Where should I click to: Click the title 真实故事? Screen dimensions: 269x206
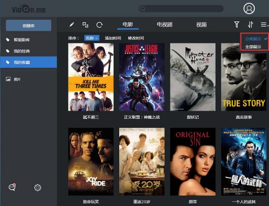(244, 117)
